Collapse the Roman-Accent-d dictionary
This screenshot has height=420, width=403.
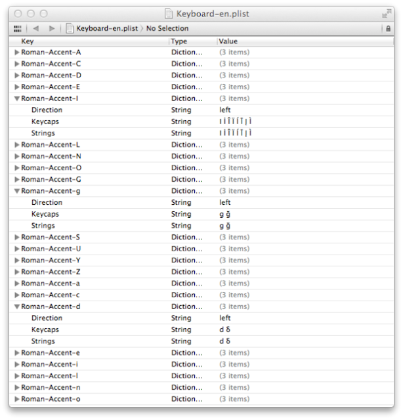coord(17,306)
